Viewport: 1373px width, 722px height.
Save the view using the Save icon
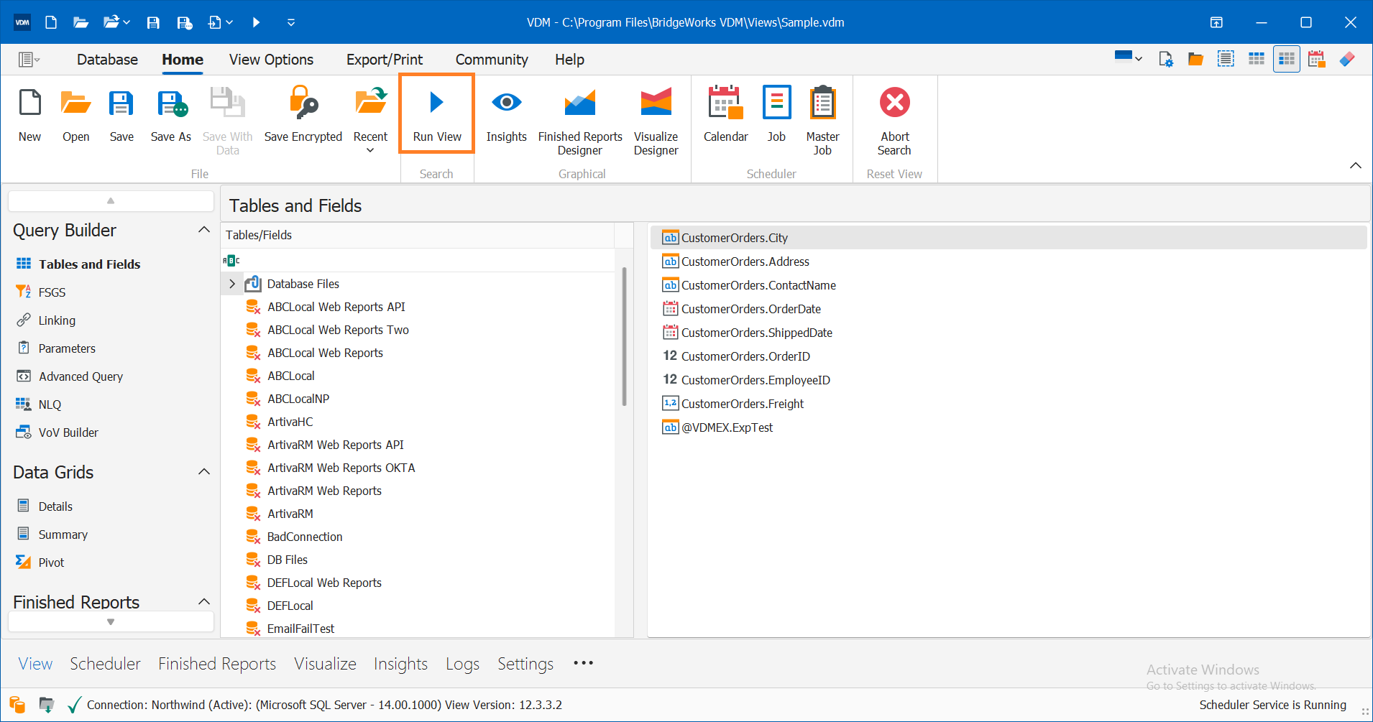(121, 115)
